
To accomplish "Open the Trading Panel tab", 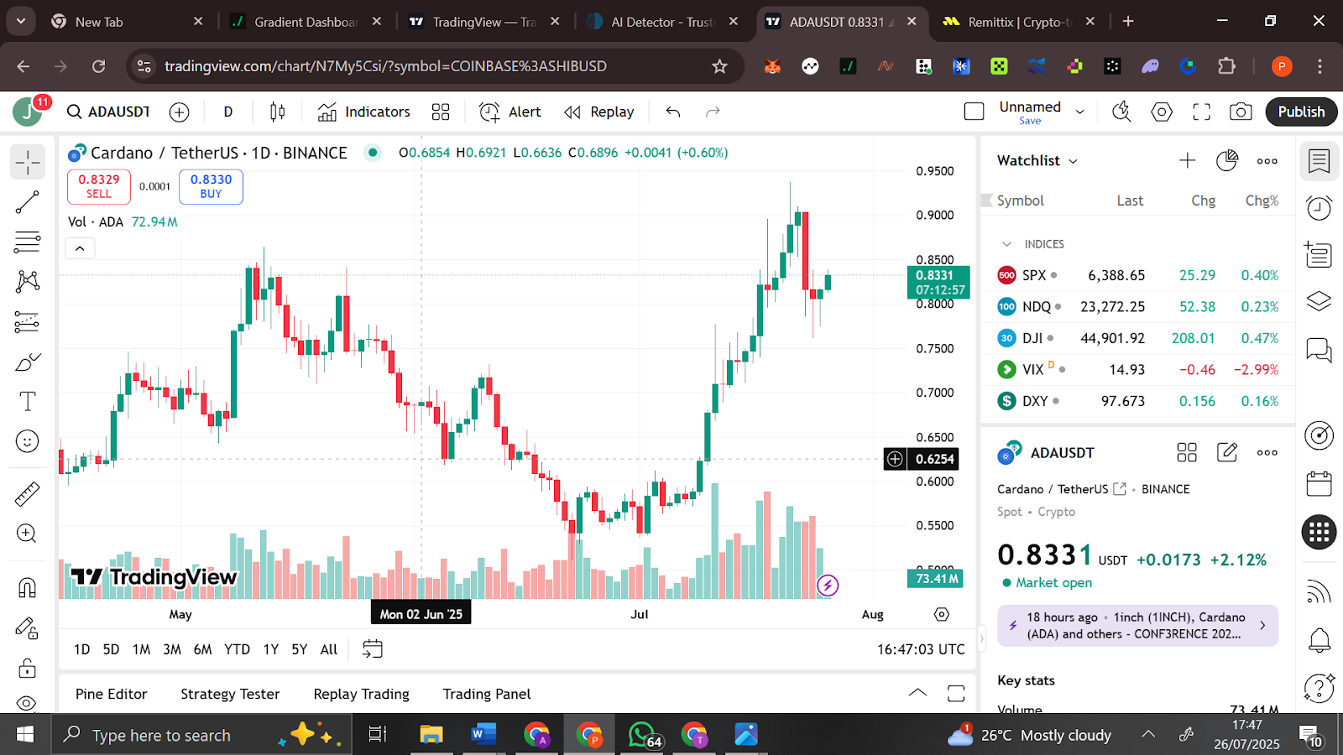I will (x=487, y=694).
